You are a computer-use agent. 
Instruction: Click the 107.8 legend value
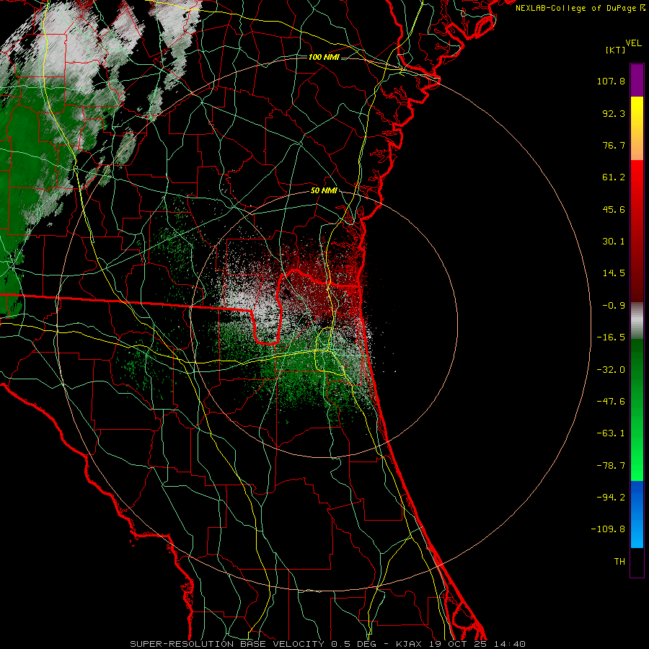click(x=611, y=81)
